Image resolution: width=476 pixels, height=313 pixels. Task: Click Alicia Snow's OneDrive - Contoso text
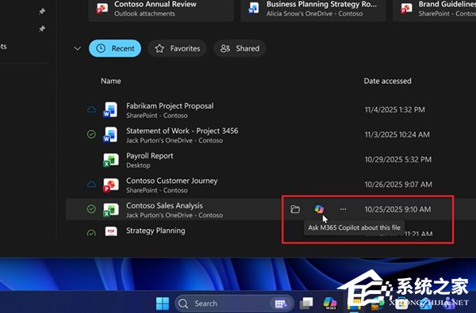[314, 13]
